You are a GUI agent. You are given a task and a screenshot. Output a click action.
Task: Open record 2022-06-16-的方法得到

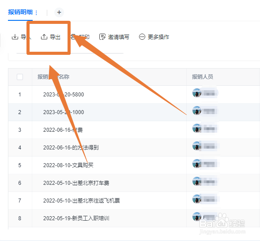pyautogui.click(x=71, y=148)
